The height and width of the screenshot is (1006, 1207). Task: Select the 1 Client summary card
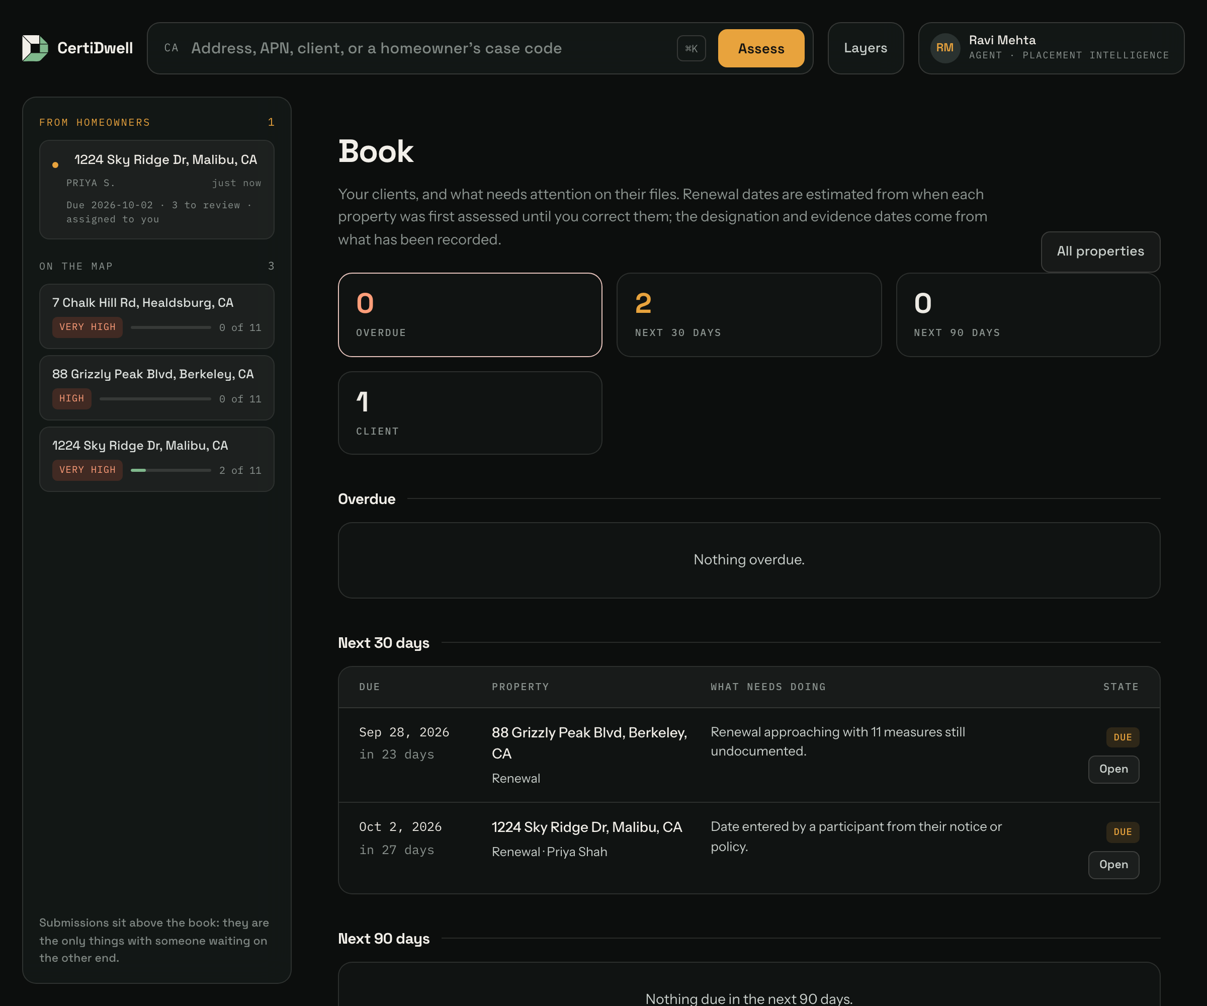[470, 413]
